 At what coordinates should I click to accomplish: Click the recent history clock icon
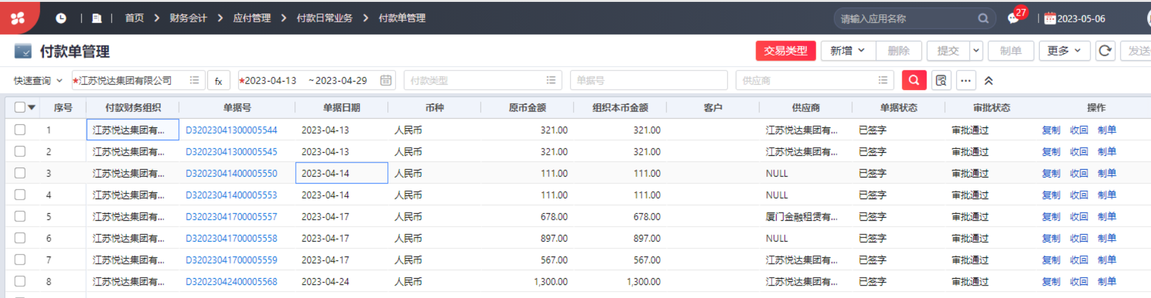tap(61, 18)
